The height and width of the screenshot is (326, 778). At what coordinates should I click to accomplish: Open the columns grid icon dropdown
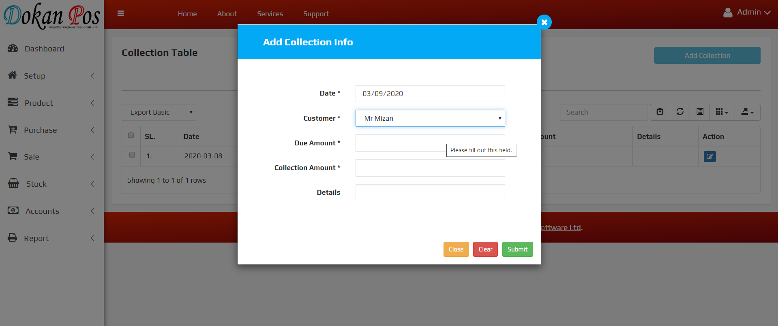click(x=722, y=112)
